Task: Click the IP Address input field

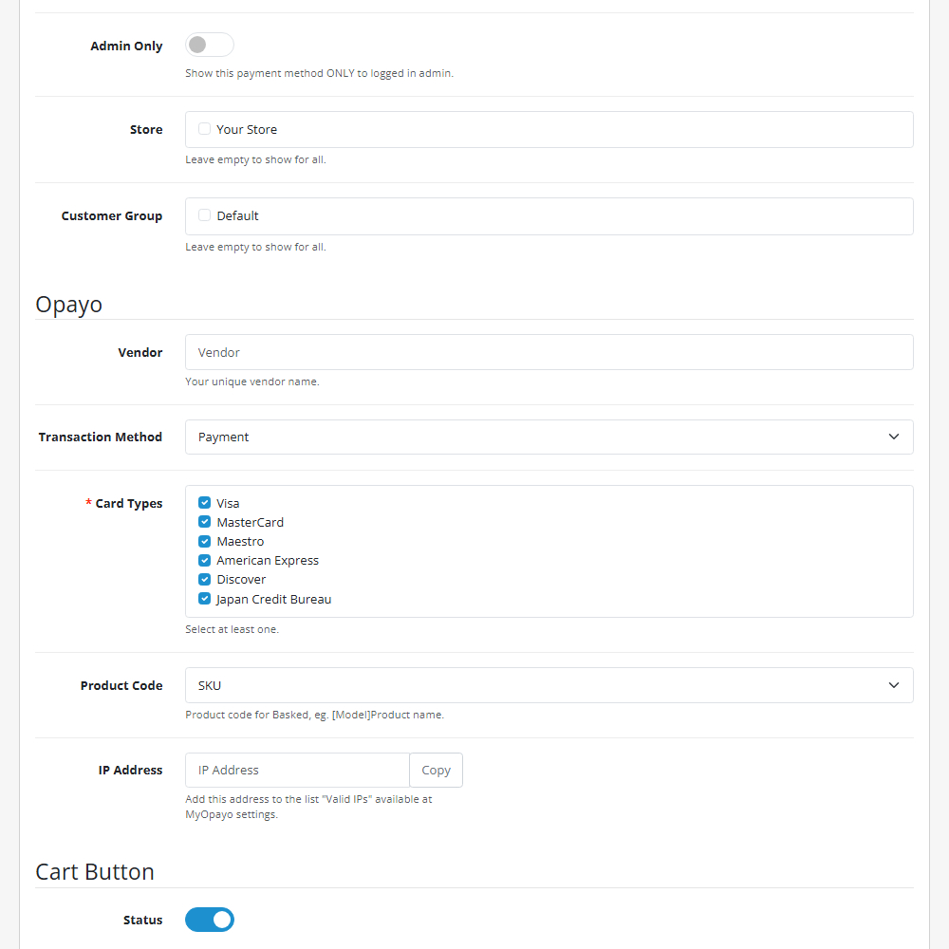Action: click(297, 770)
